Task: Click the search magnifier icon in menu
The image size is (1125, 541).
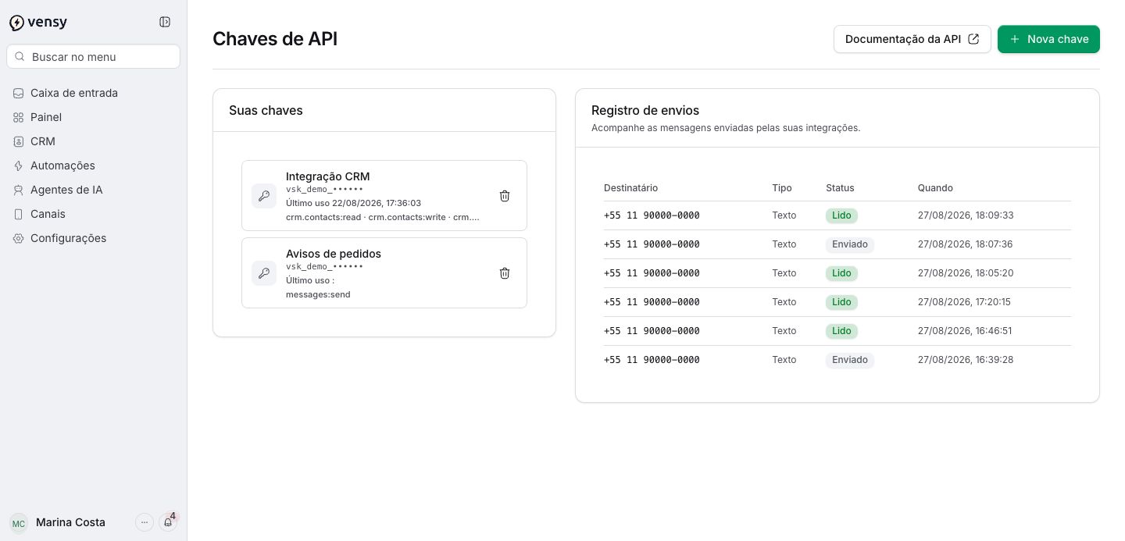Action: [x=20, y=56]
